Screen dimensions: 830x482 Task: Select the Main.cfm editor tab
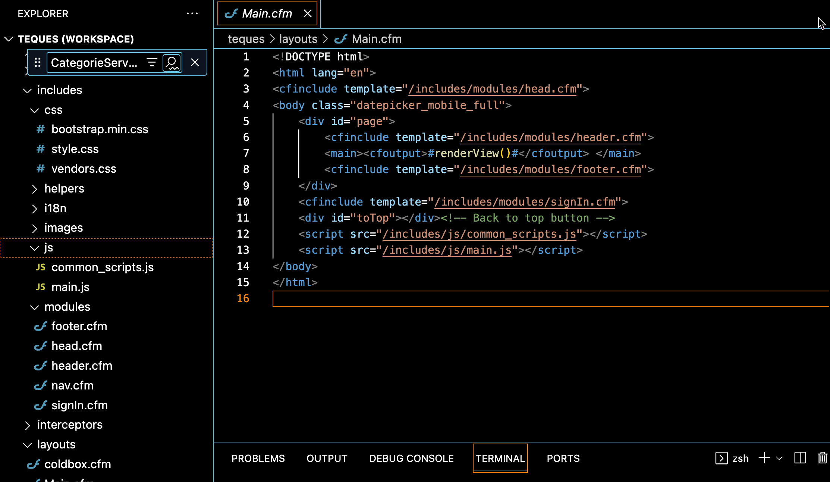tap(267, 14)
